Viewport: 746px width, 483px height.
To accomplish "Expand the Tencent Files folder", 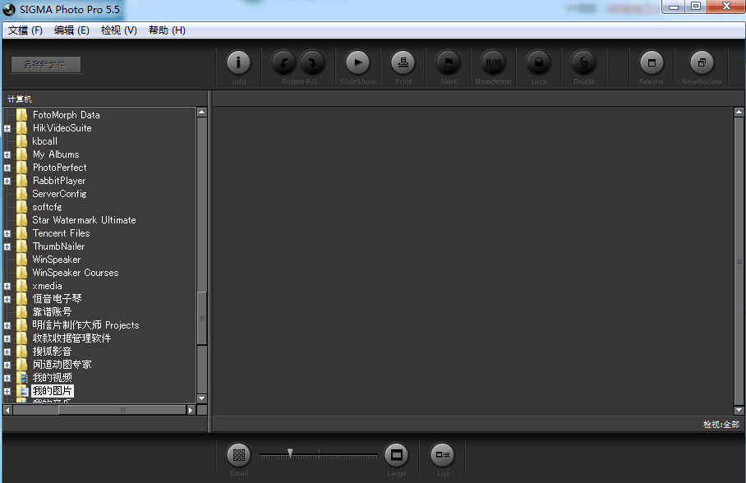I will [7, 233].
